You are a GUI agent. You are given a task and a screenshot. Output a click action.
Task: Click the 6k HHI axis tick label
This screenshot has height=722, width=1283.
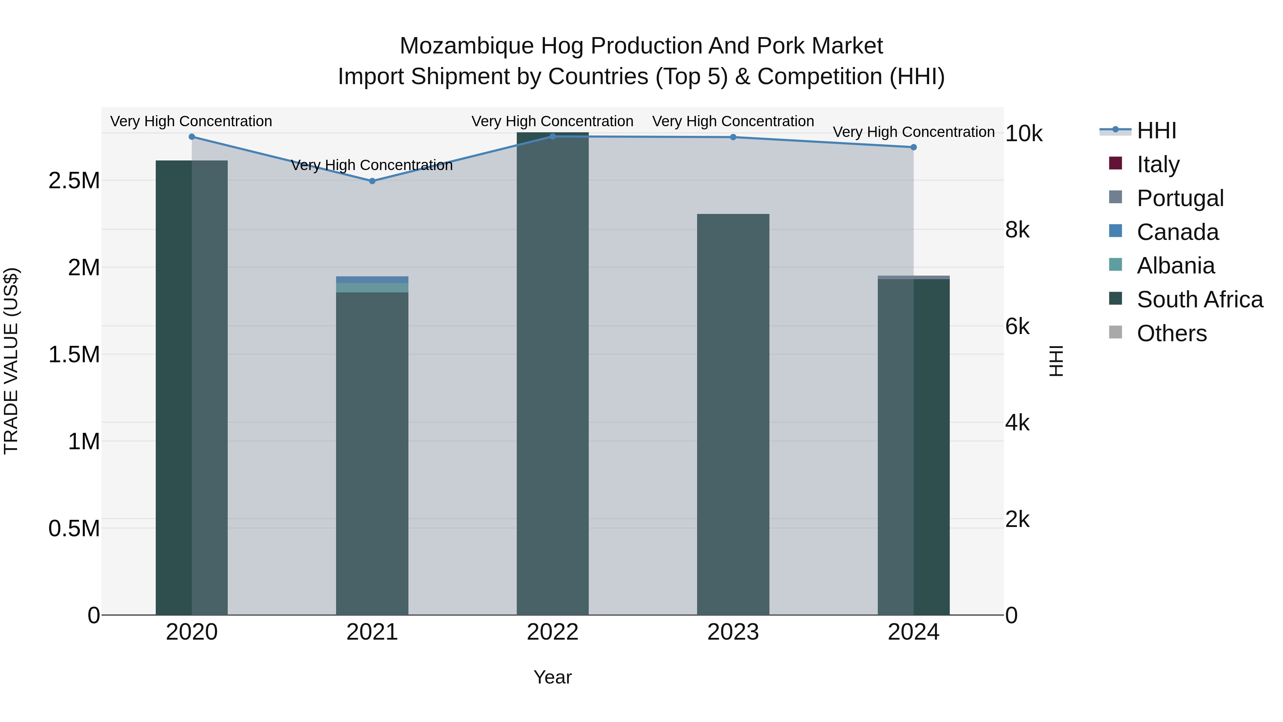click(1017, 326)
